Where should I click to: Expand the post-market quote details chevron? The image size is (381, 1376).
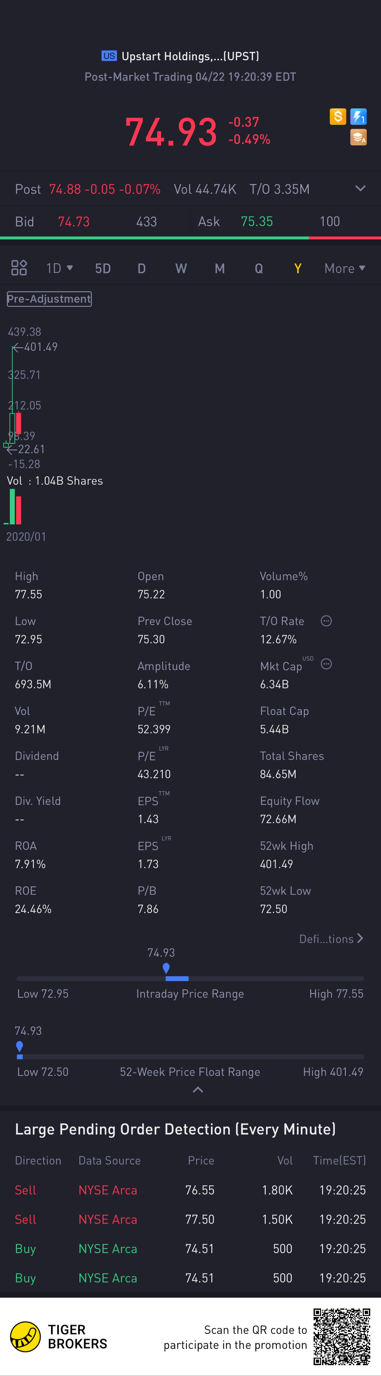tap(361, 189)
